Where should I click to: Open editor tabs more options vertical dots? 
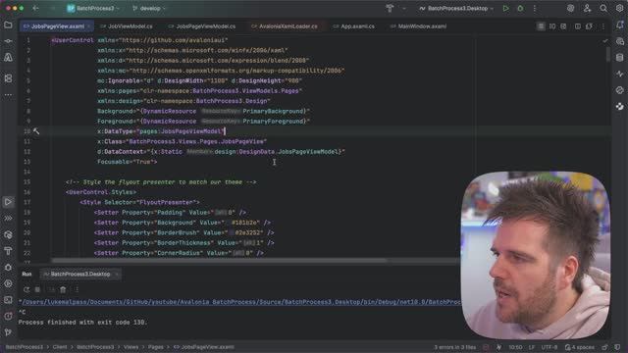(603, 26)
